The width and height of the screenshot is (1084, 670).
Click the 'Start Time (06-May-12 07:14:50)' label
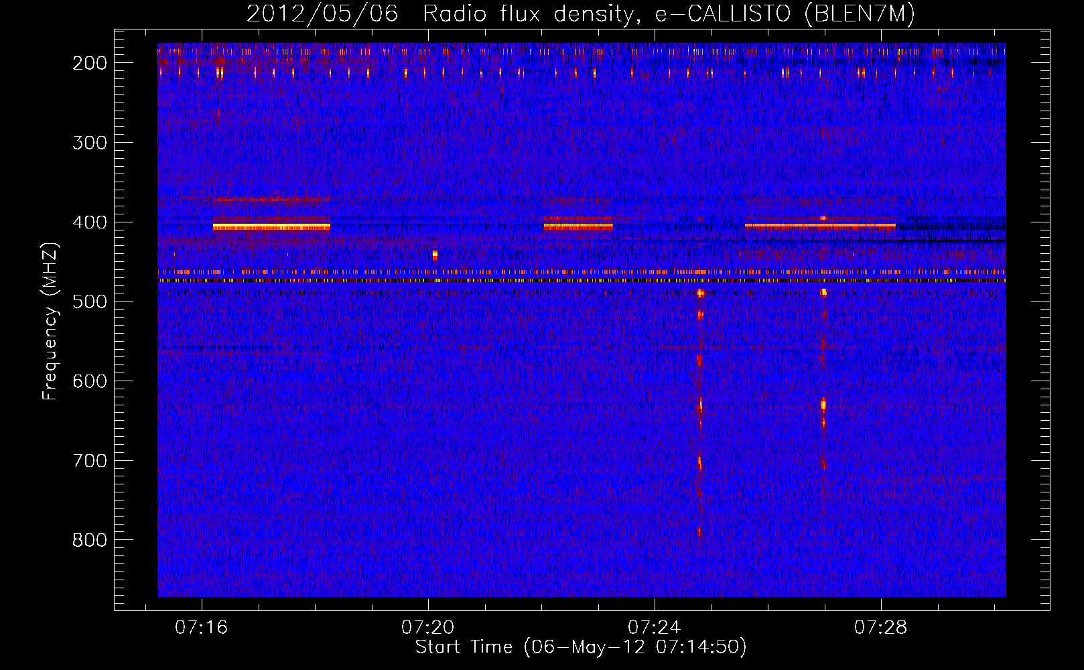[581, 647]
